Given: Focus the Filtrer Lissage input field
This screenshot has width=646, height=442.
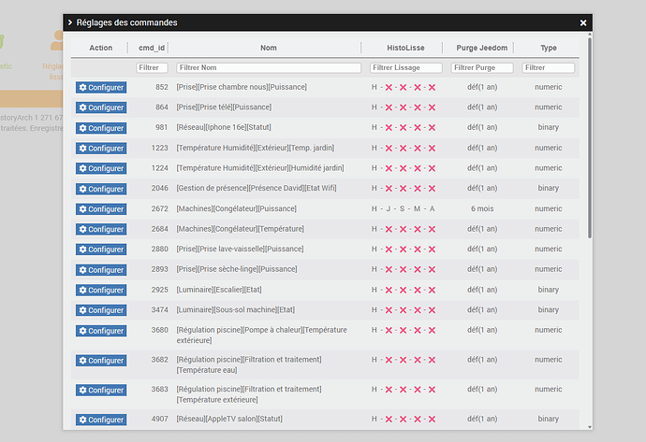Looking at the screenshot, I should click(405, 67).
